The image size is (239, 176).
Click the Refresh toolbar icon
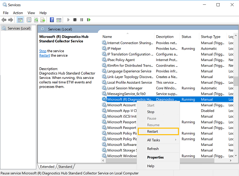tap(36, 20)
